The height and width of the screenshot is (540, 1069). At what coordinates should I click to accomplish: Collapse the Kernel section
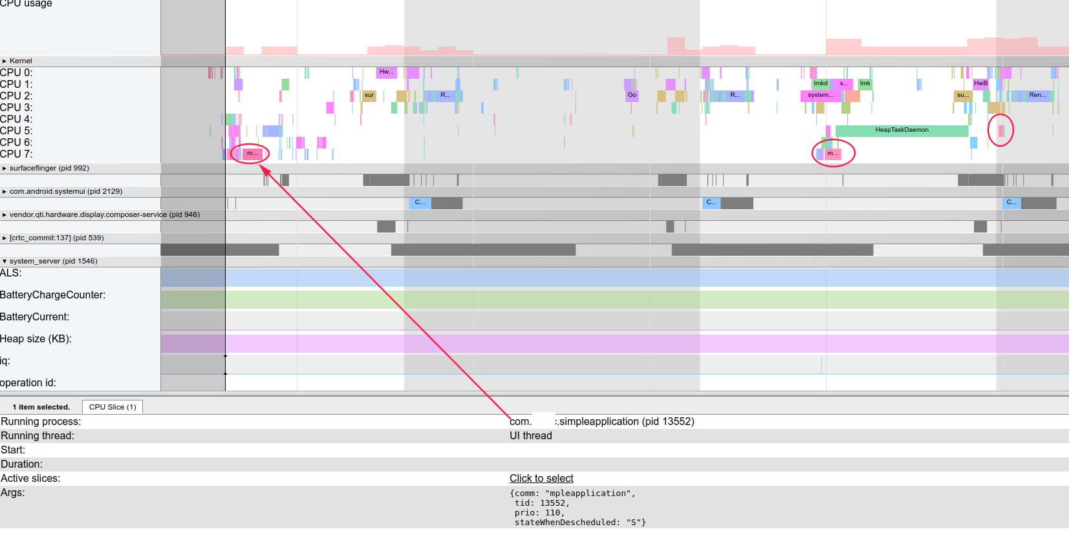pyautogui.click(x=5, y=61)
